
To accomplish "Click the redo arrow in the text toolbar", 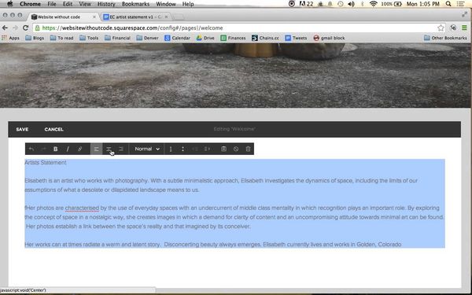I will [43, 149].
